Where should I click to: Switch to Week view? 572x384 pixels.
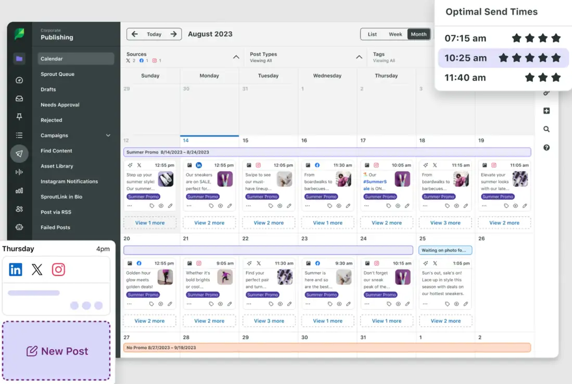pos(395,34)
